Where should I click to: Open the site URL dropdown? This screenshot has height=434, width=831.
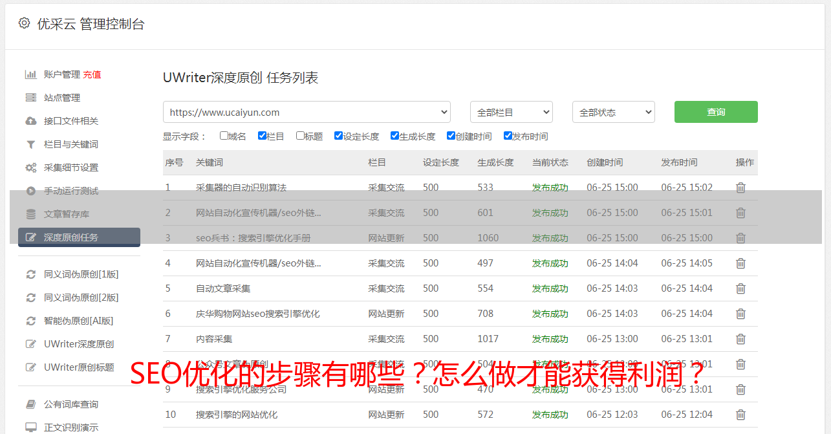(x=307, y=112)
